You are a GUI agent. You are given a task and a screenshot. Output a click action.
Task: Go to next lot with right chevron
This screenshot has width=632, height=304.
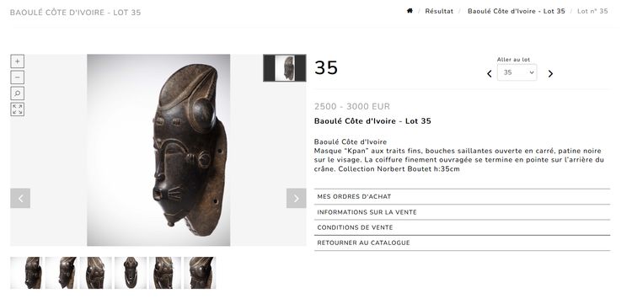(550, 74)
